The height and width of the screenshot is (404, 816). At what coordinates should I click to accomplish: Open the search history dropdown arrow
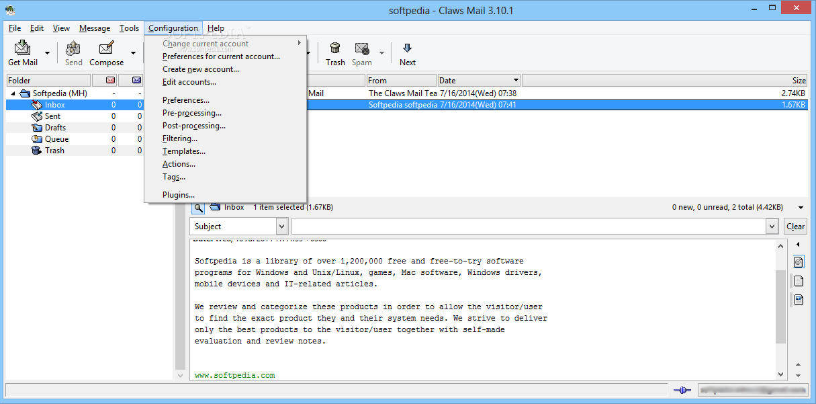[x=772, y=227]
